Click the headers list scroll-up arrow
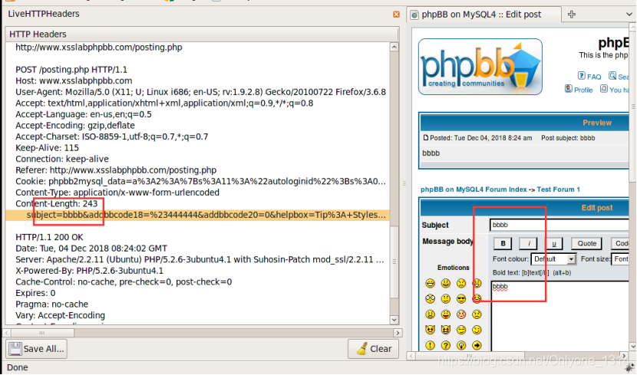 394,47
